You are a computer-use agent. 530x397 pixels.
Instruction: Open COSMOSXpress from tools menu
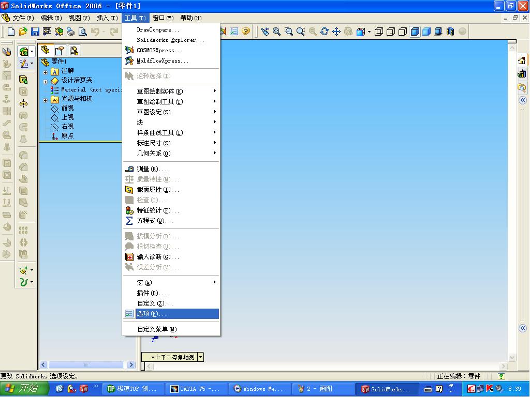click(x=171, y=50)
